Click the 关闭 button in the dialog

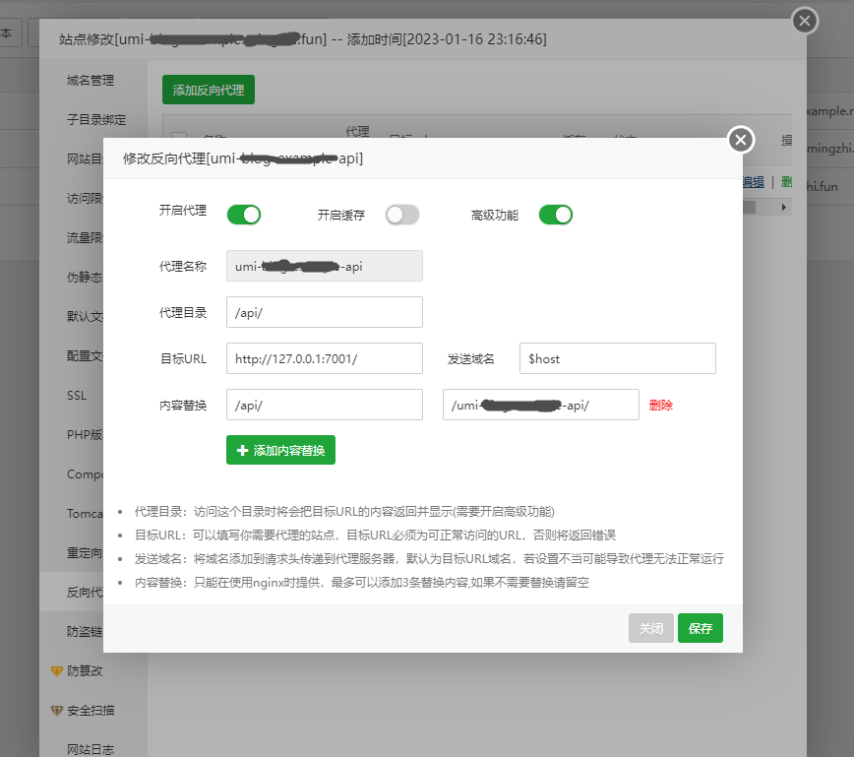[651, 627]
